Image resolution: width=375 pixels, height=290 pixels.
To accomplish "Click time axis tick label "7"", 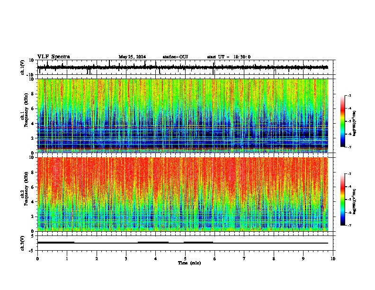I will [244, 259].
